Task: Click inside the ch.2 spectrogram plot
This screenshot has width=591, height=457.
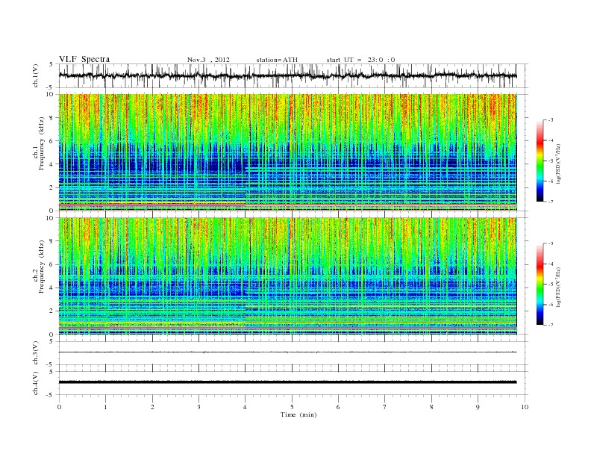Action: [288, 276]
